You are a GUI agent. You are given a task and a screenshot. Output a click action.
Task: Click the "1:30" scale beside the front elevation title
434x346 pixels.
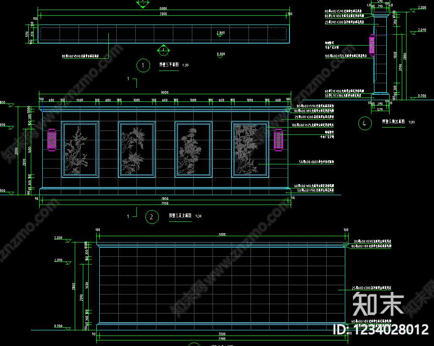coord(198,216)
